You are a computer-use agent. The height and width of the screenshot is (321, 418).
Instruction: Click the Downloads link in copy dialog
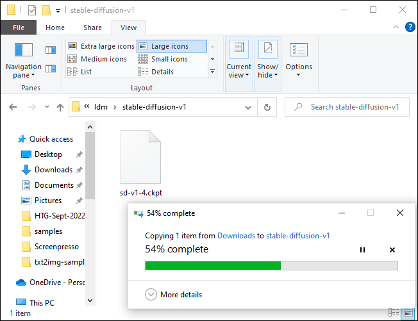[236, 236]
